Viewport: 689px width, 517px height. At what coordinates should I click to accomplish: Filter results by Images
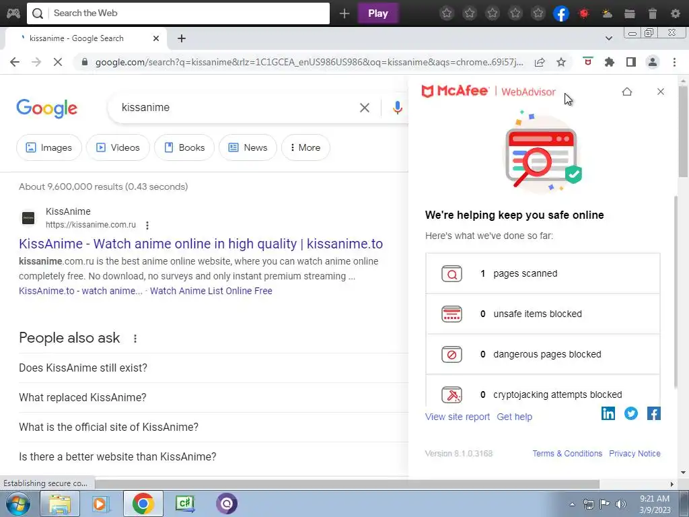point(48,147)
